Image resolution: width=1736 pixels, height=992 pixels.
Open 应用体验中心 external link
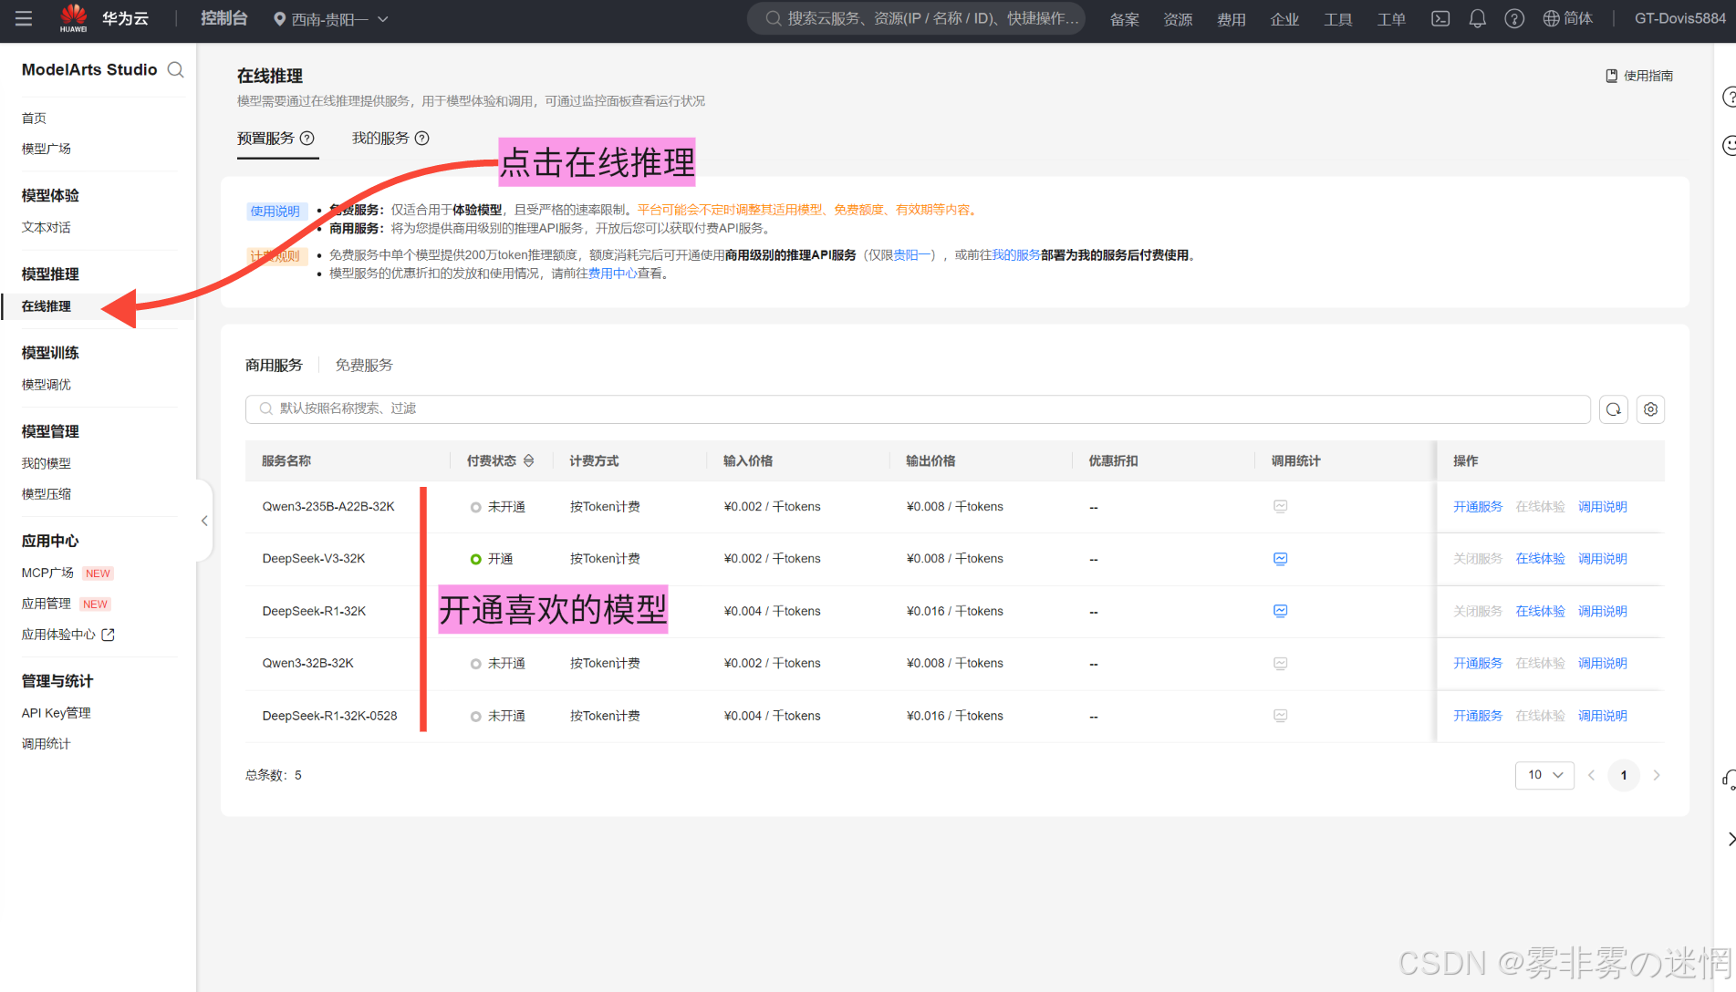click(x=68, y=635)
